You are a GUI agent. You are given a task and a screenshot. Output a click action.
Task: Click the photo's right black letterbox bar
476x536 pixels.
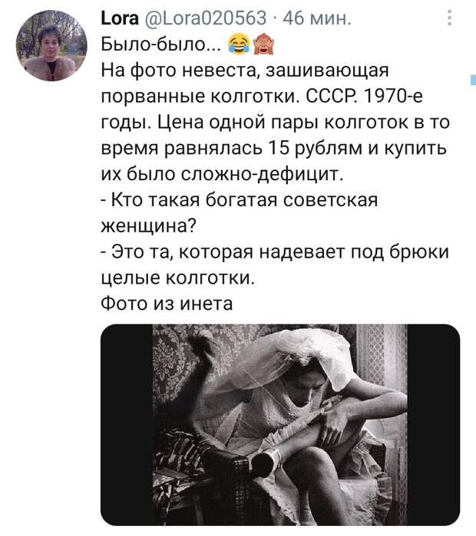pyautogui.click(x=434, y=425)
